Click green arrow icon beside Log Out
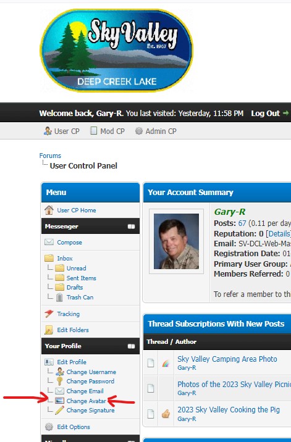Image resolution: width=291 pixels, height=442 pixels. (x=285, y=113)
